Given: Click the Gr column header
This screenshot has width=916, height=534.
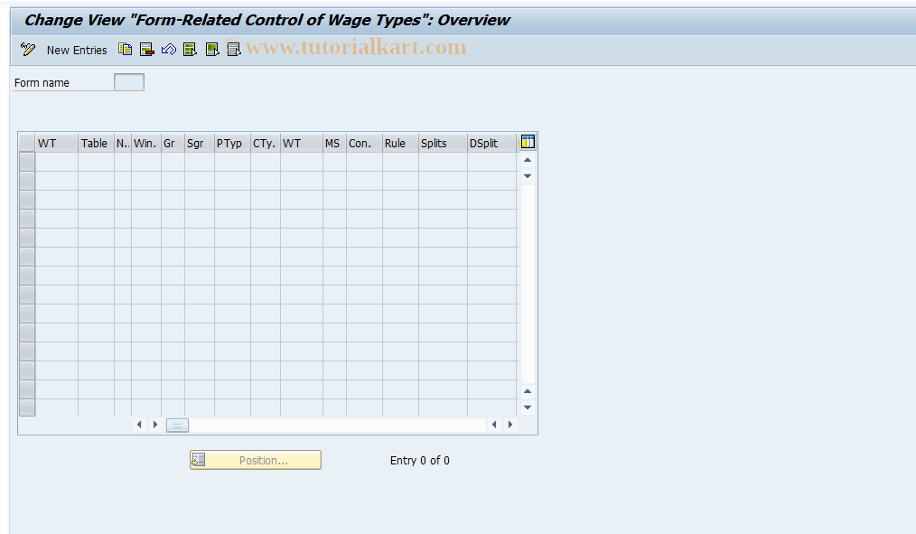Looking at the screenshot, I should pos(173,143).
